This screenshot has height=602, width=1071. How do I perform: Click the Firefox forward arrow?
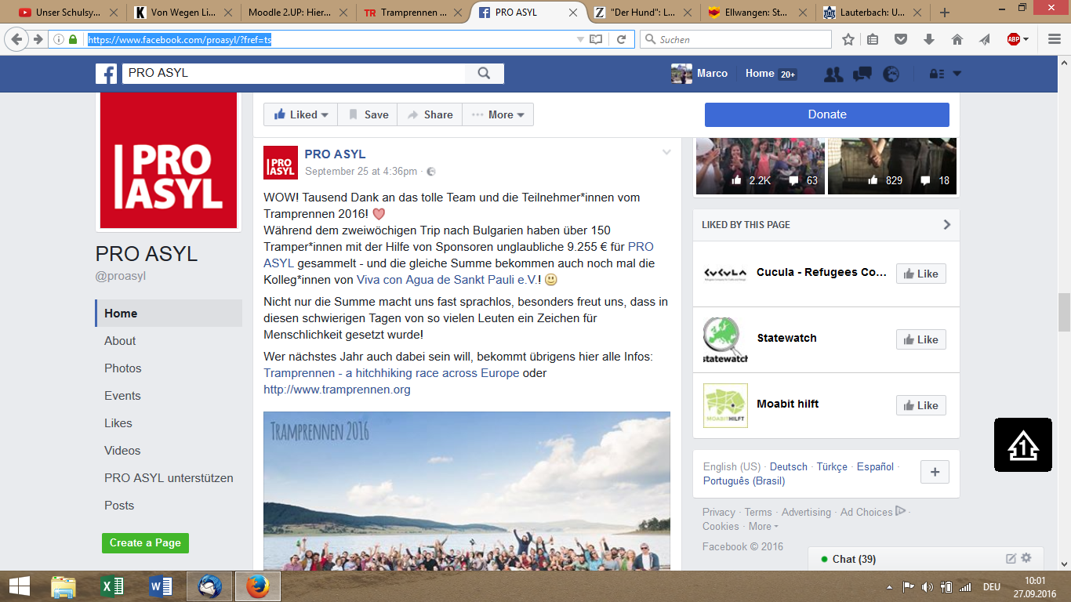coord(37,39)
